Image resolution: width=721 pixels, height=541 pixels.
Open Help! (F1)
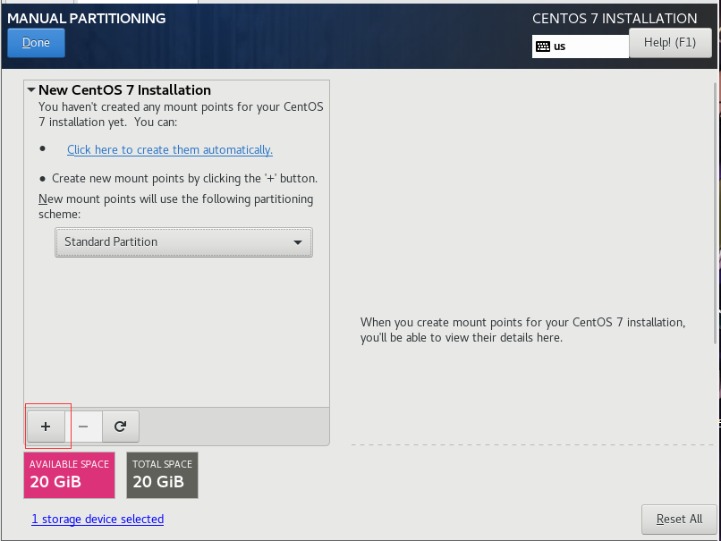click(670, 43)
